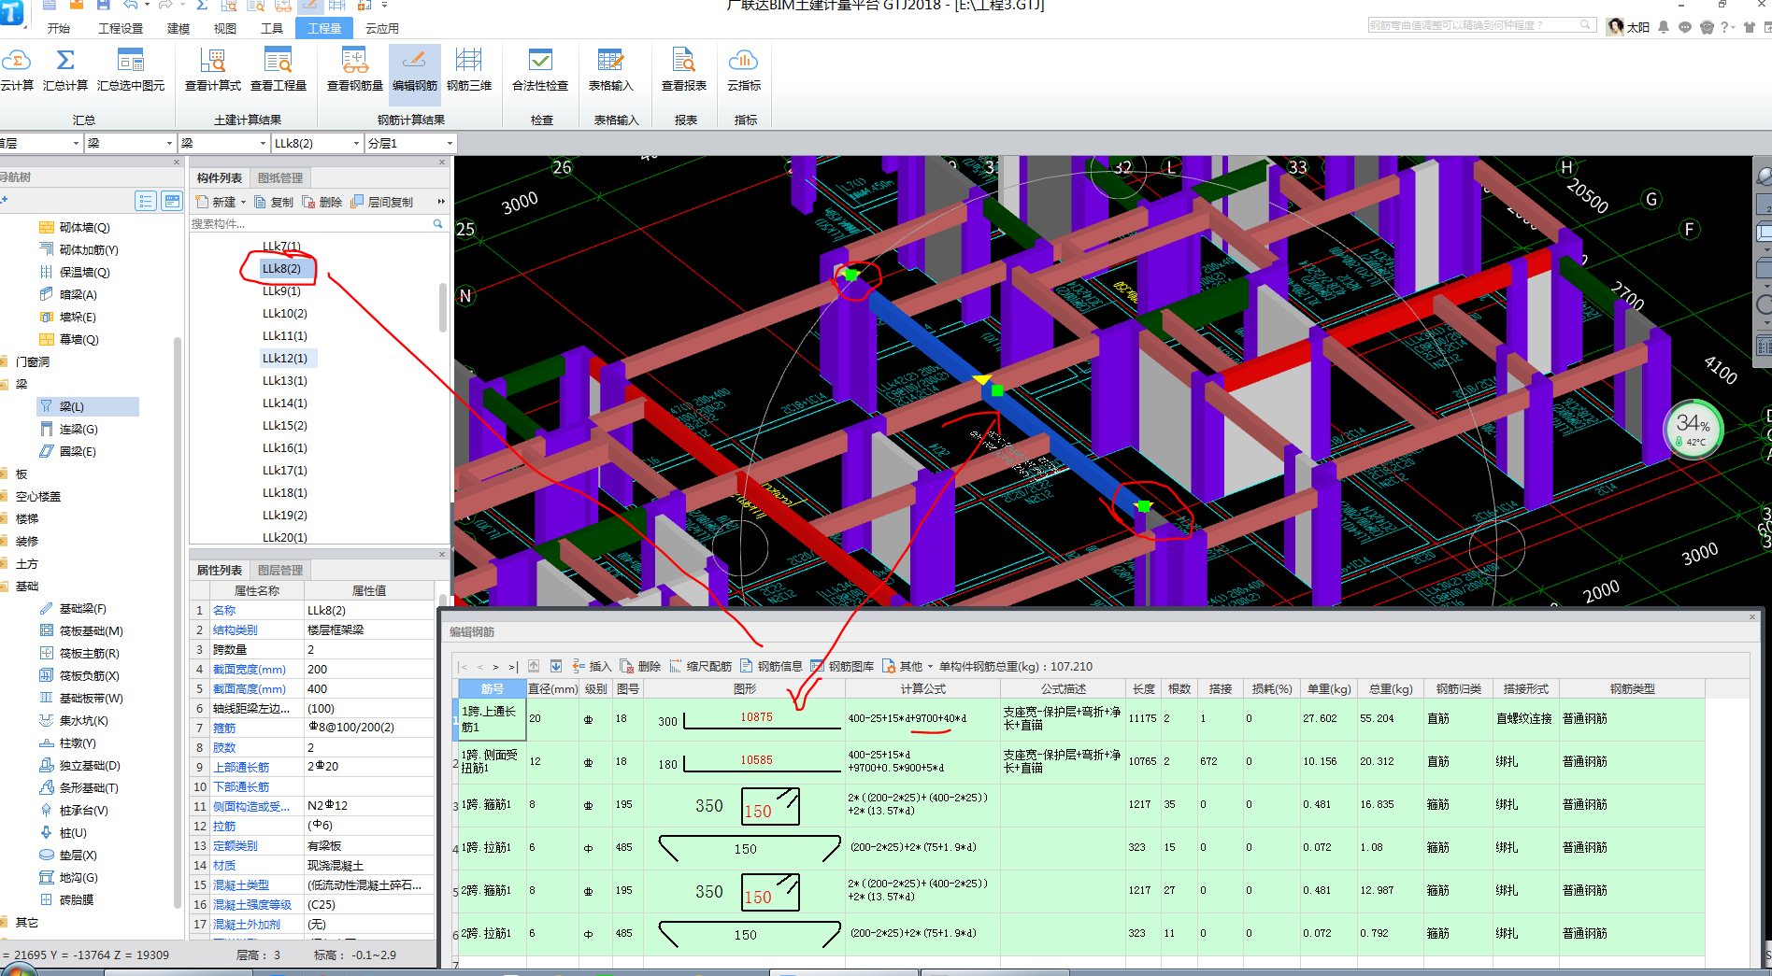This screenshot has width=1772, height=976.
Task: Open the 工程设置 ribbon tab
Action: click(x=121, y=29)
